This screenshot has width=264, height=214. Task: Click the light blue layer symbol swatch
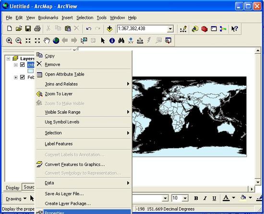(31, 71)
